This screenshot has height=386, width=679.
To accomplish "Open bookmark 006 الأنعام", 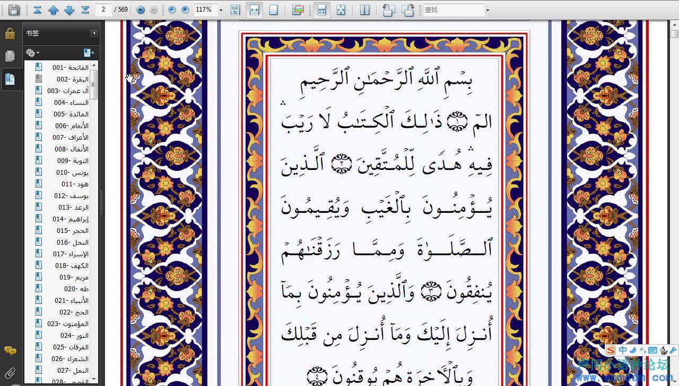I will [x=72, y=126].
